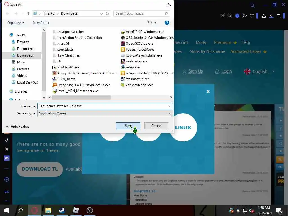This screenshot has height=216, width=288.
Task: Open the browser search magnifier icon
Action: click(253, 6)
